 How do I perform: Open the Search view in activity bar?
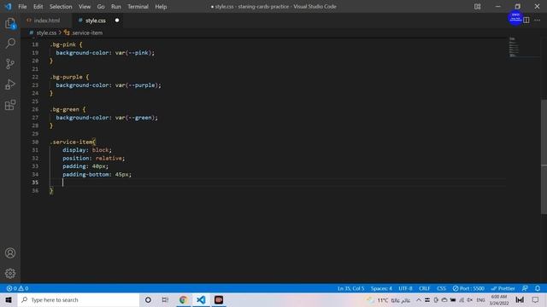[10, 43]
